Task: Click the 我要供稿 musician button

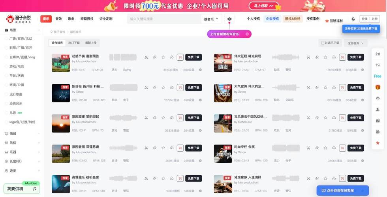Action: coord(22,188)
